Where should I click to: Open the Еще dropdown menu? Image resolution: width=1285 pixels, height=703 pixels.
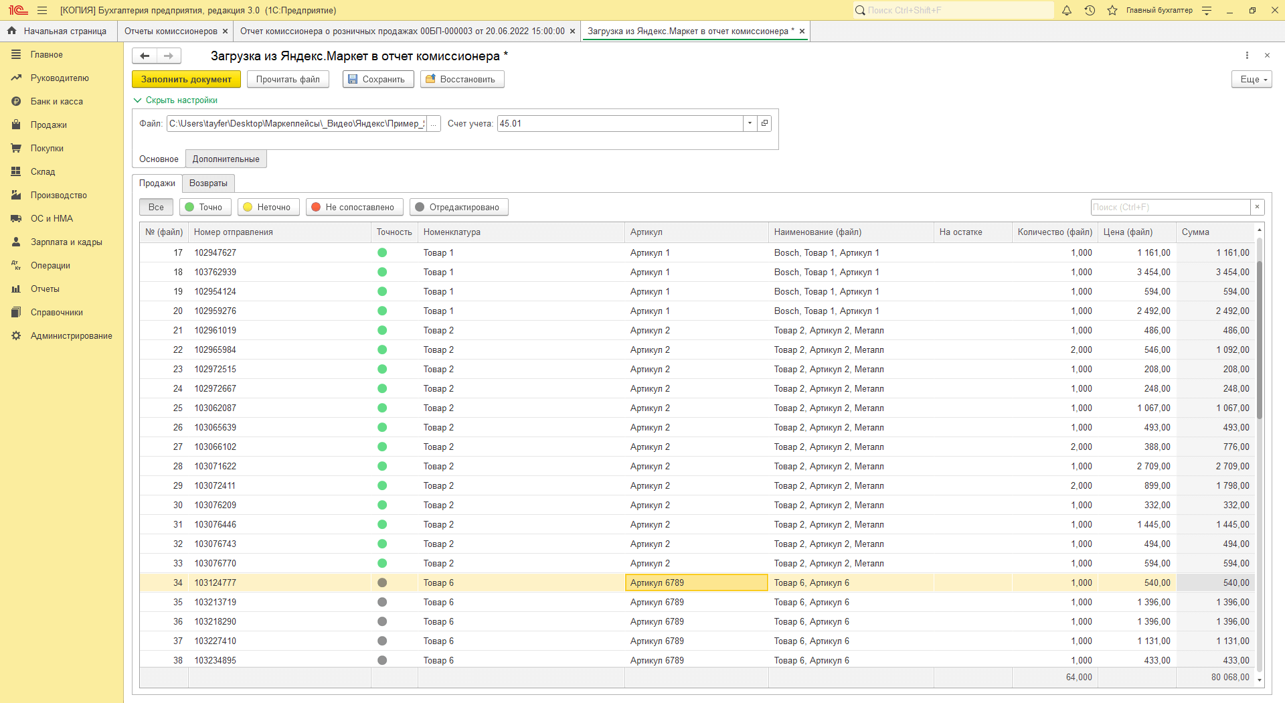pyautogui.click(x=1252, y=79)
